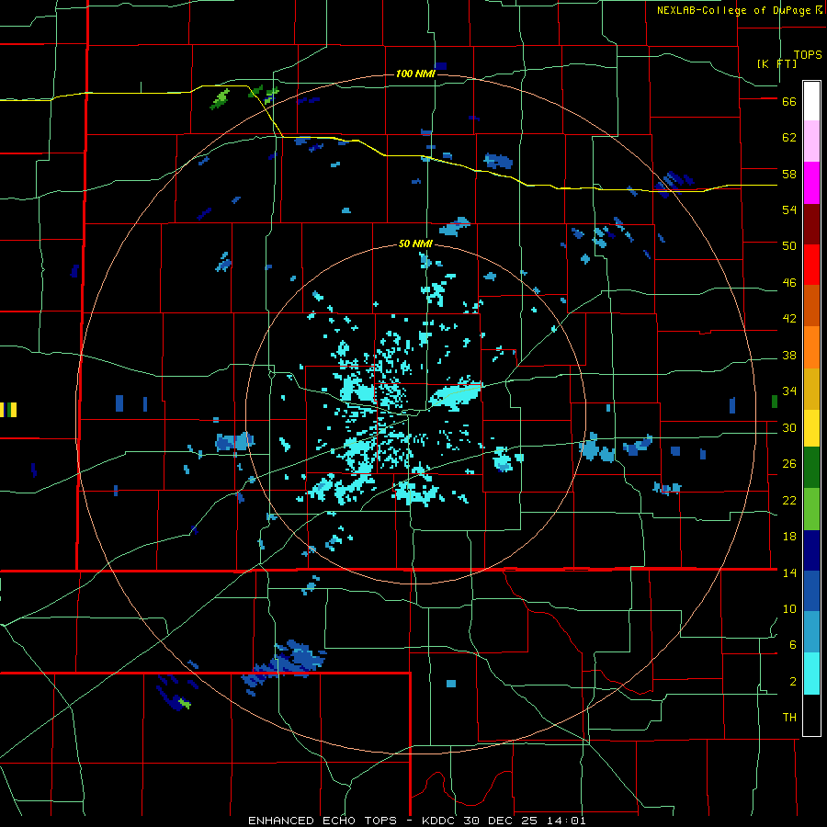Click the yellow legend band between 34 and 30

811,427
